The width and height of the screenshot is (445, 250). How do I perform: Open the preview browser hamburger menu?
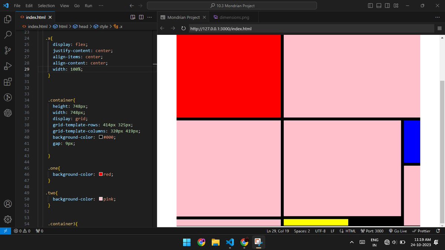tap(439, 29)
